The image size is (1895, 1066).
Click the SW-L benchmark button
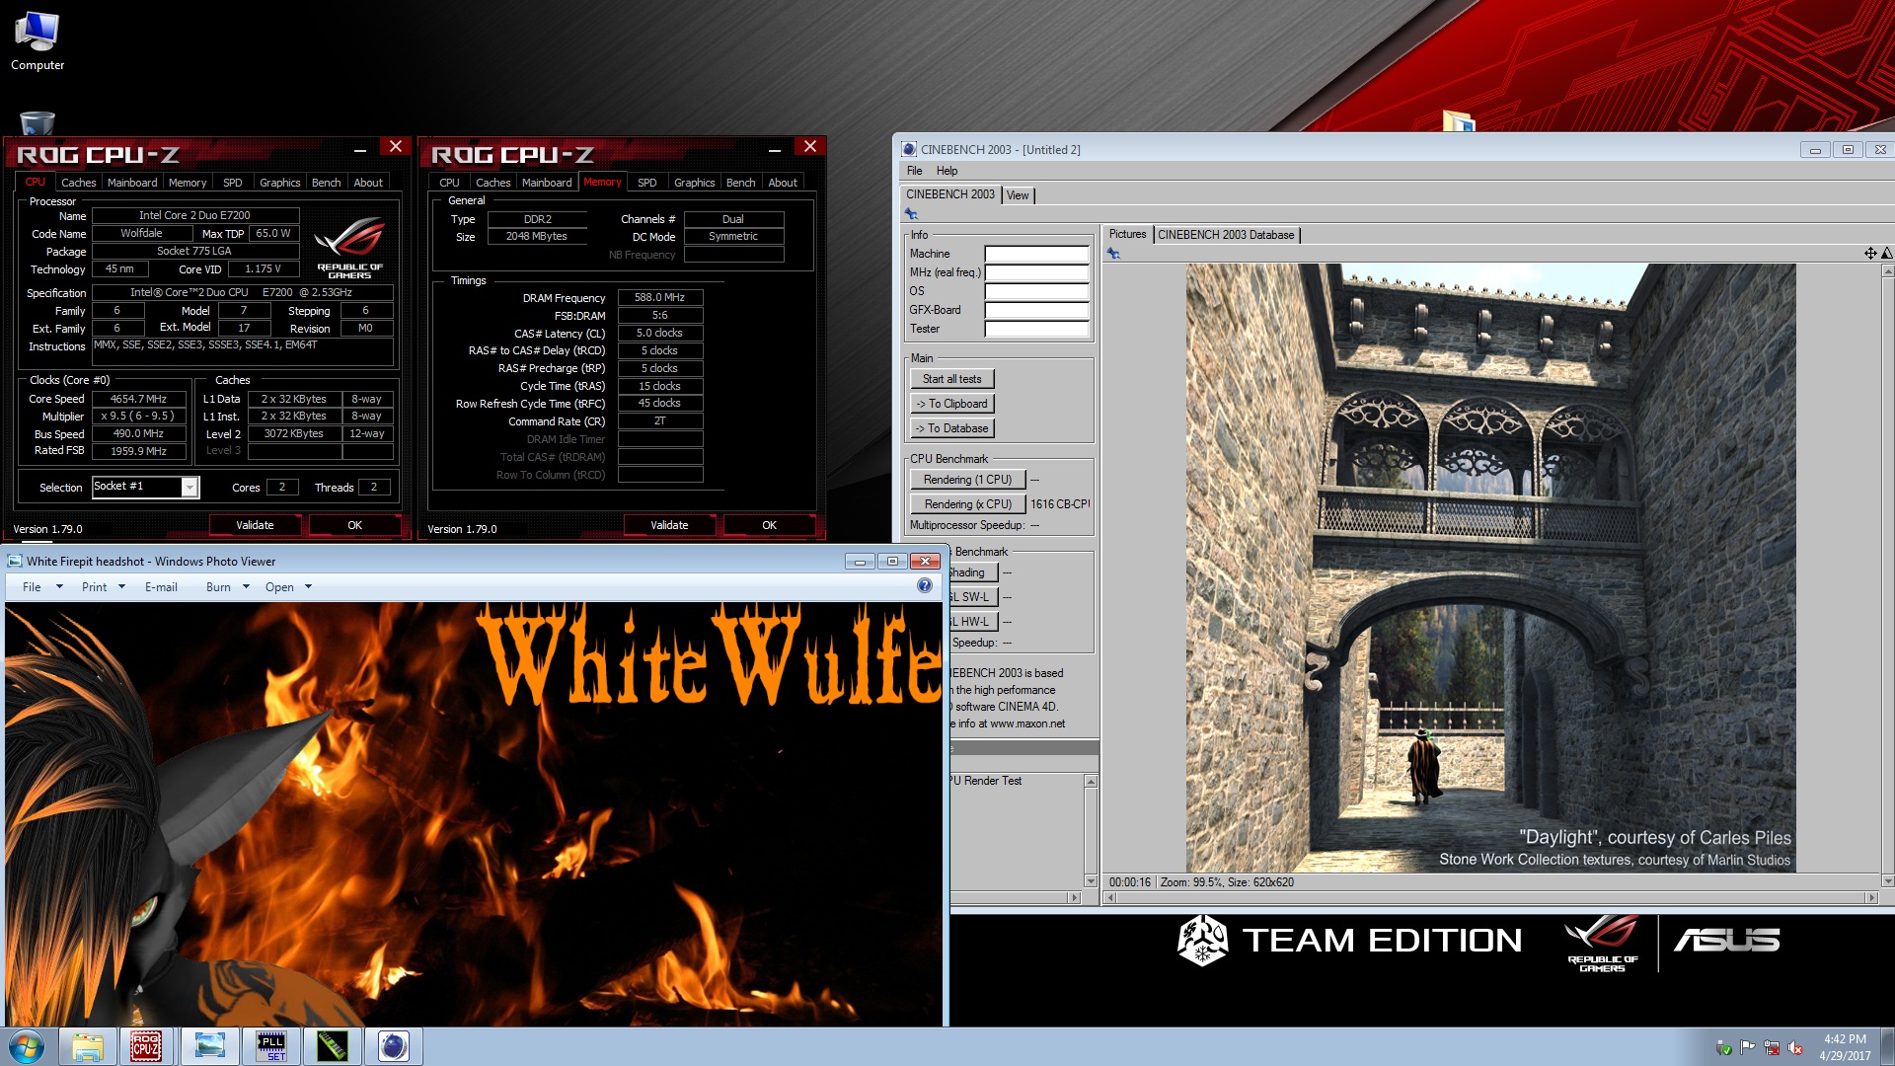tap(973, 597)
